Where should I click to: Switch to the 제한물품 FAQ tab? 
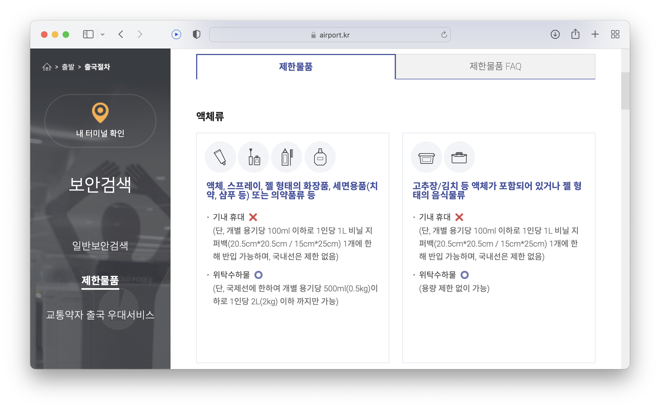(495, 67)
